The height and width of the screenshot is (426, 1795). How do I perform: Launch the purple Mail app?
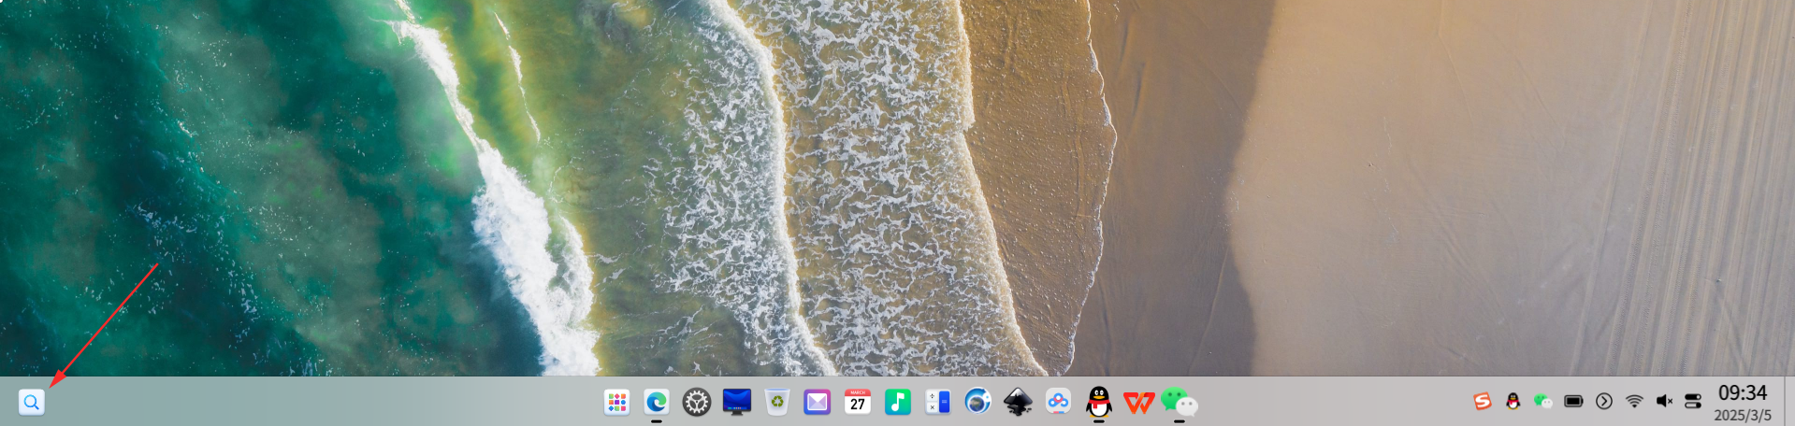click(818, 403)
